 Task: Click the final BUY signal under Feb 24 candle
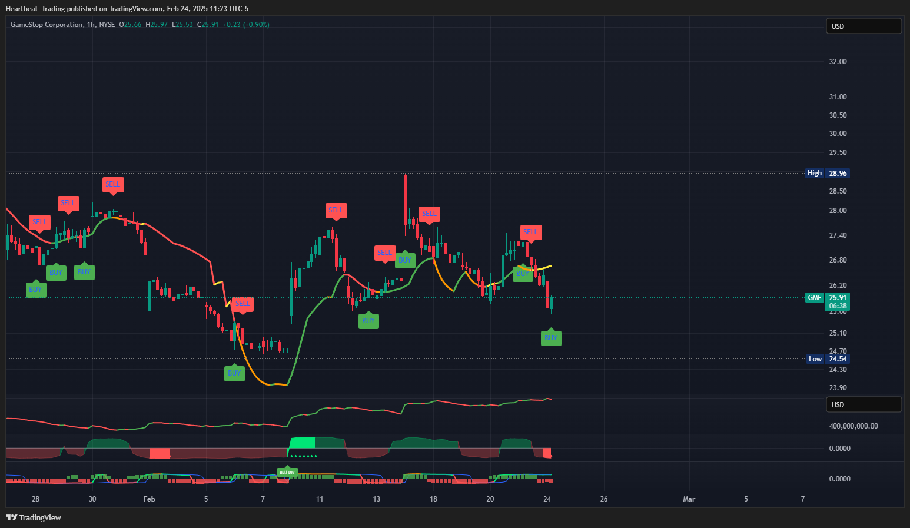(551, 337)
